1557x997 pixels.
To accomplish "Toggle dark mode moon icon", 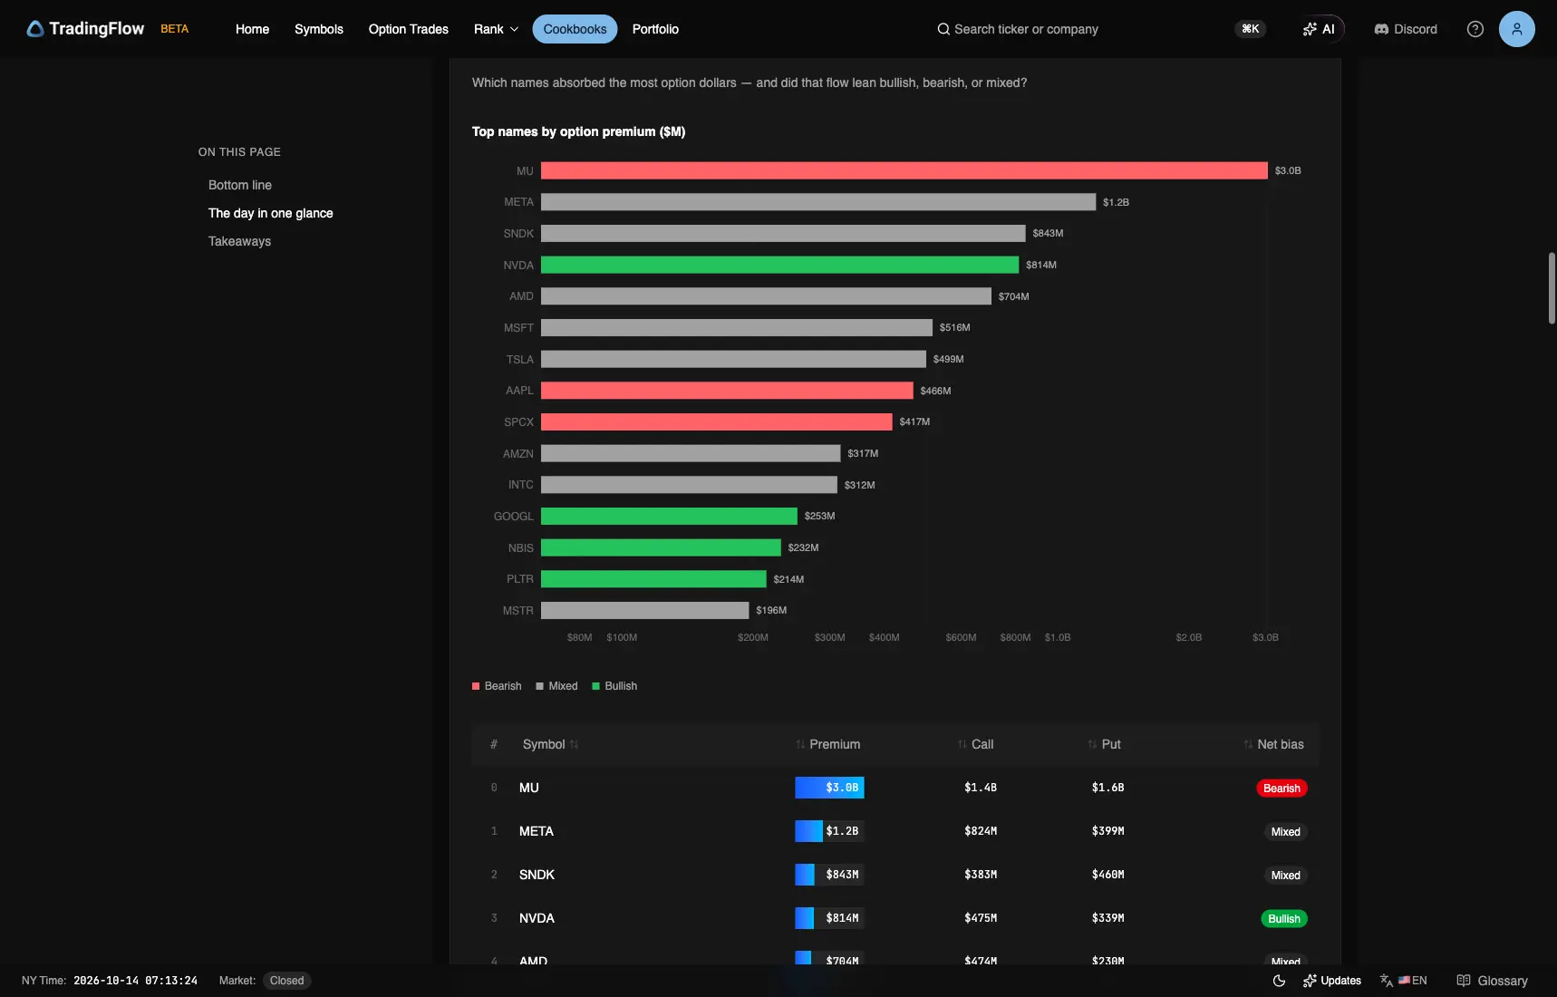I will [x=1279, y=981].
